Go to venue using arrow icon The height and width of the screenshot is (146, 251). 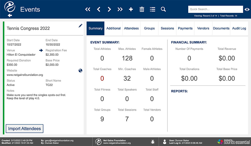(41, 50)
